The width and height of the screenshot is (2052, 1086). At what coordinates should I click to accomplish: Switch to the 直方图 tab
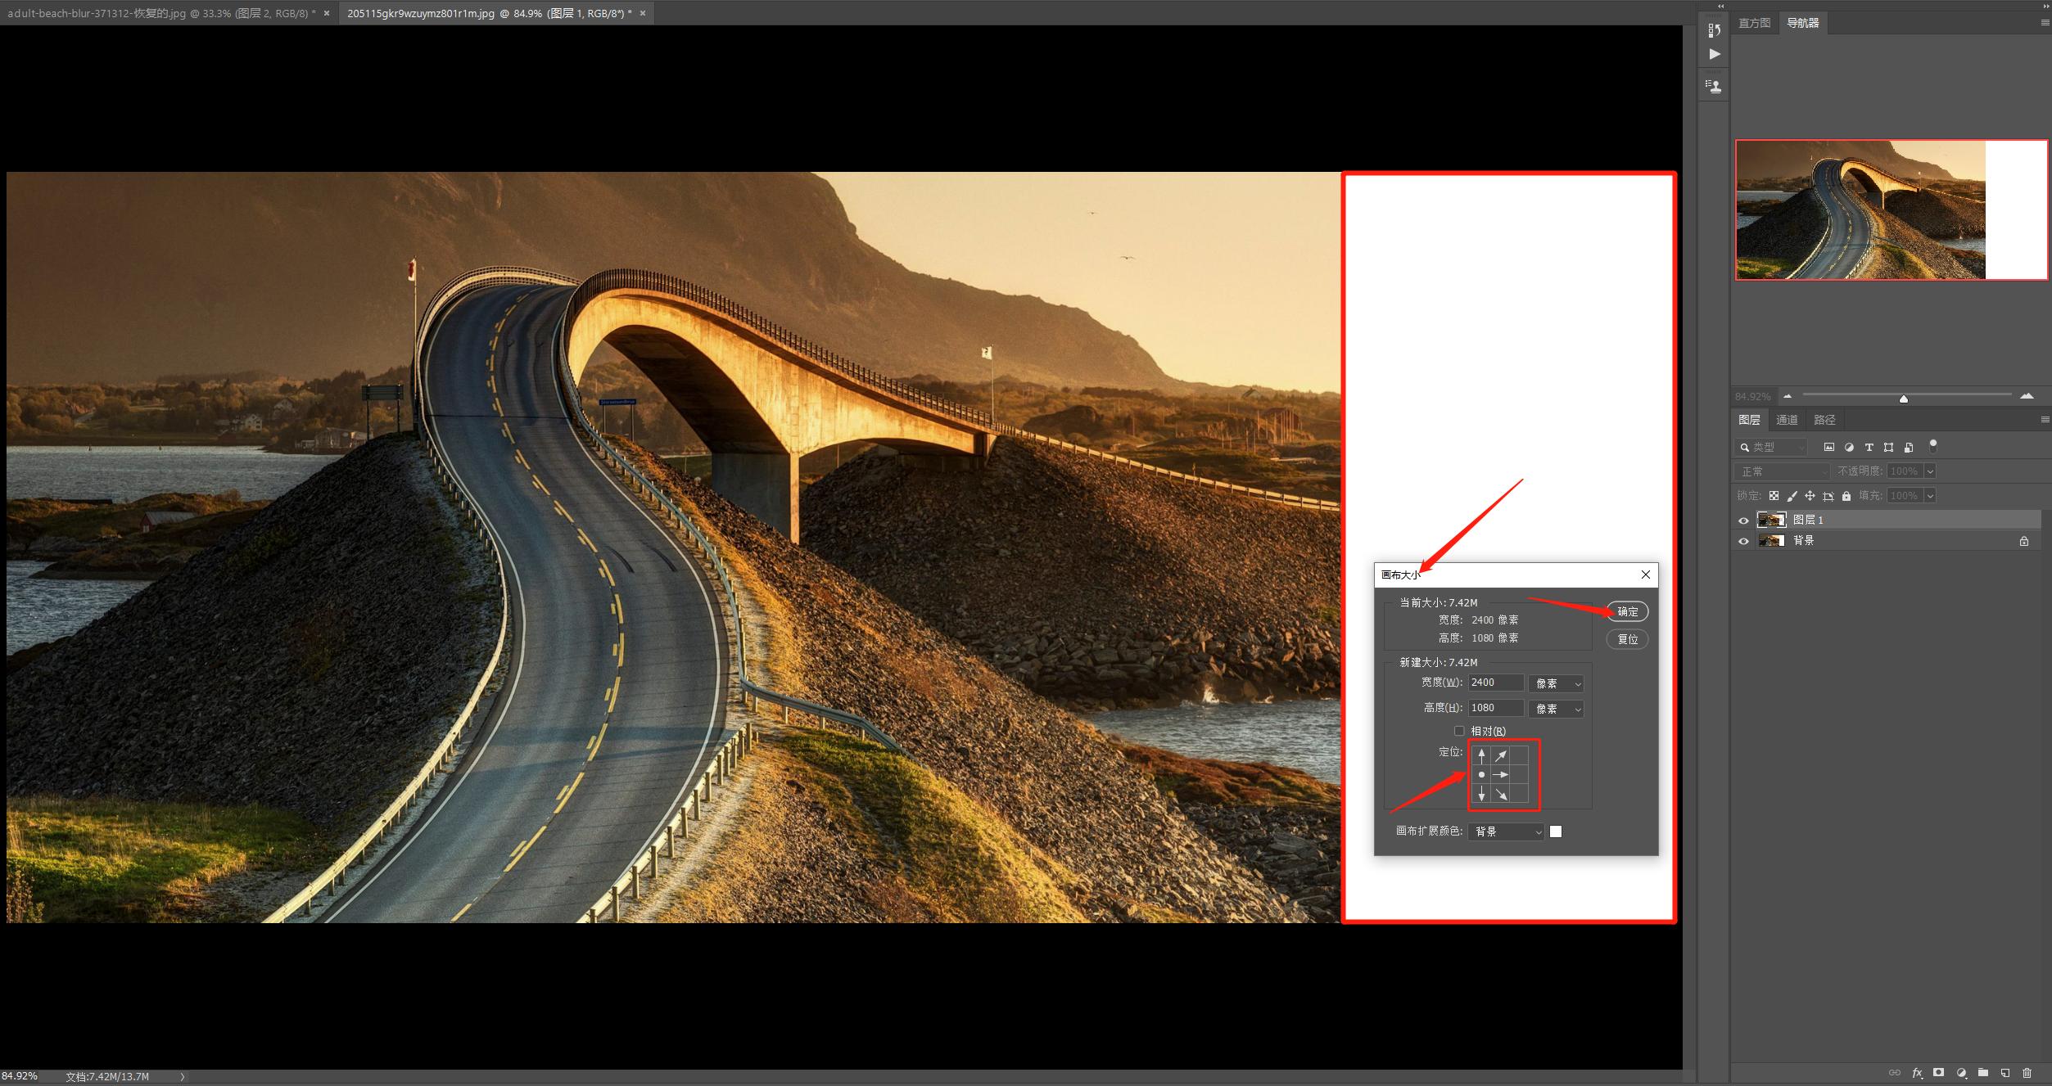(1754, 23)
